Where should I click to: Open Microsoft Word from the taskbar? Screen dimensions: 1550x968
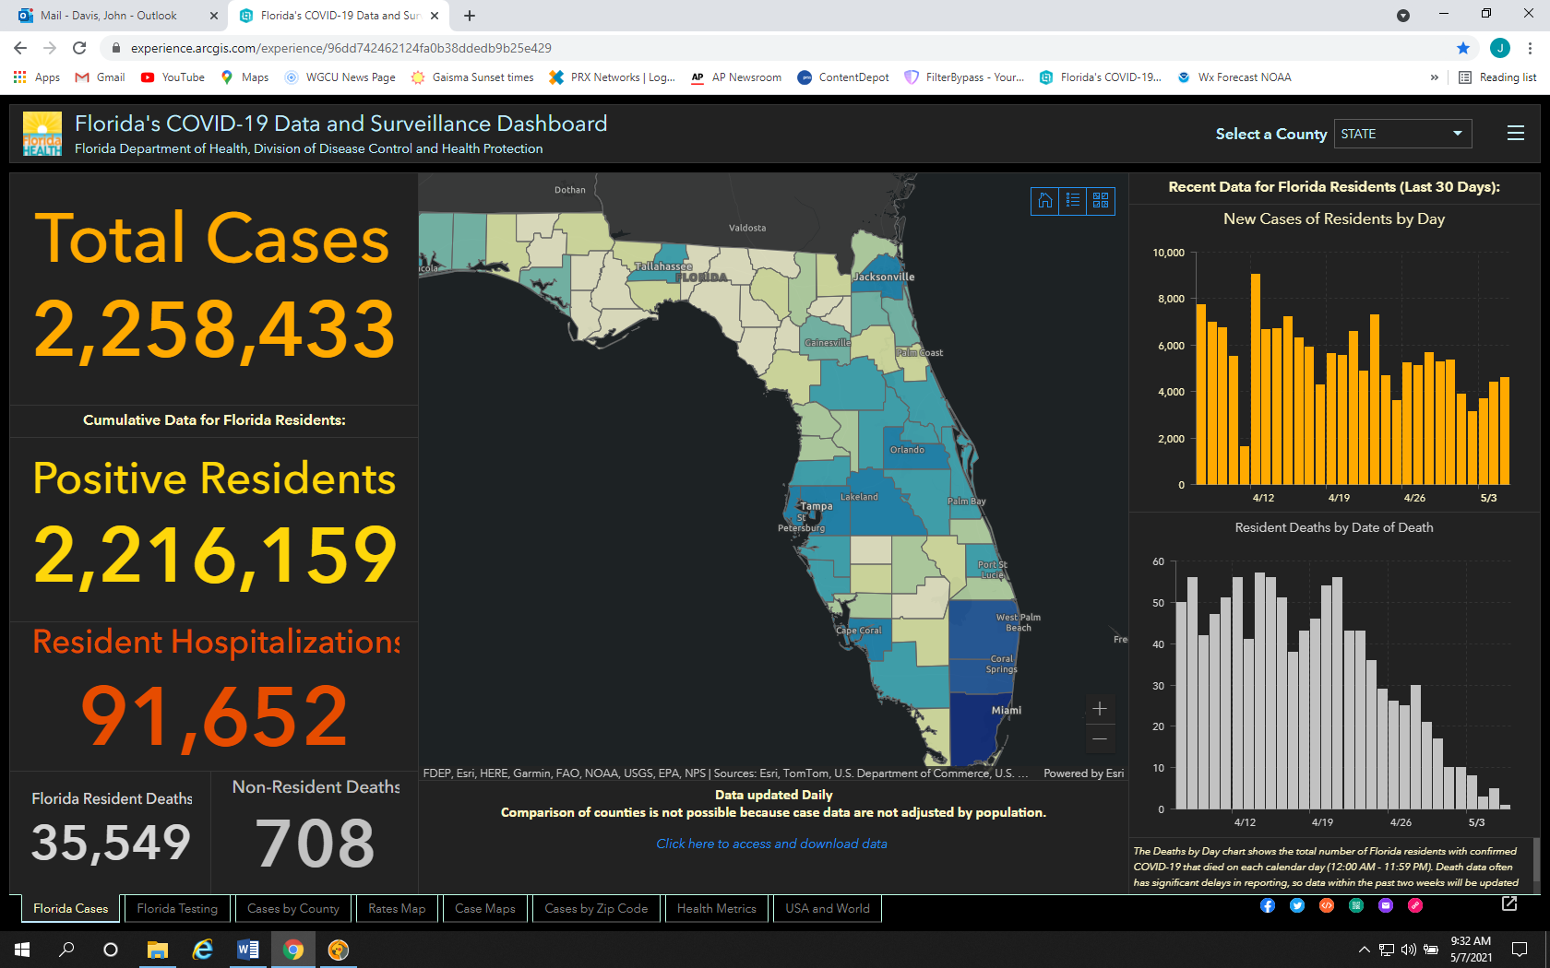click(248, 950)
